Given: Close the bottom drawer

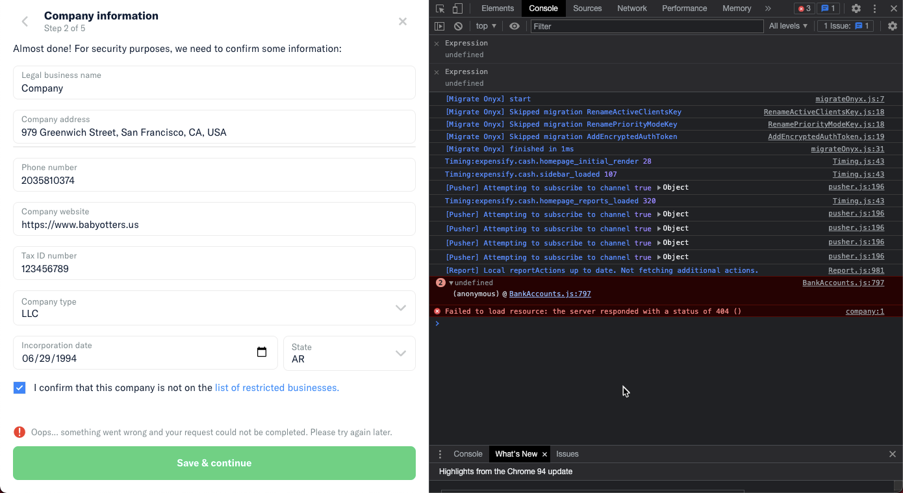Looking at the screenshot, I should 893,454.
